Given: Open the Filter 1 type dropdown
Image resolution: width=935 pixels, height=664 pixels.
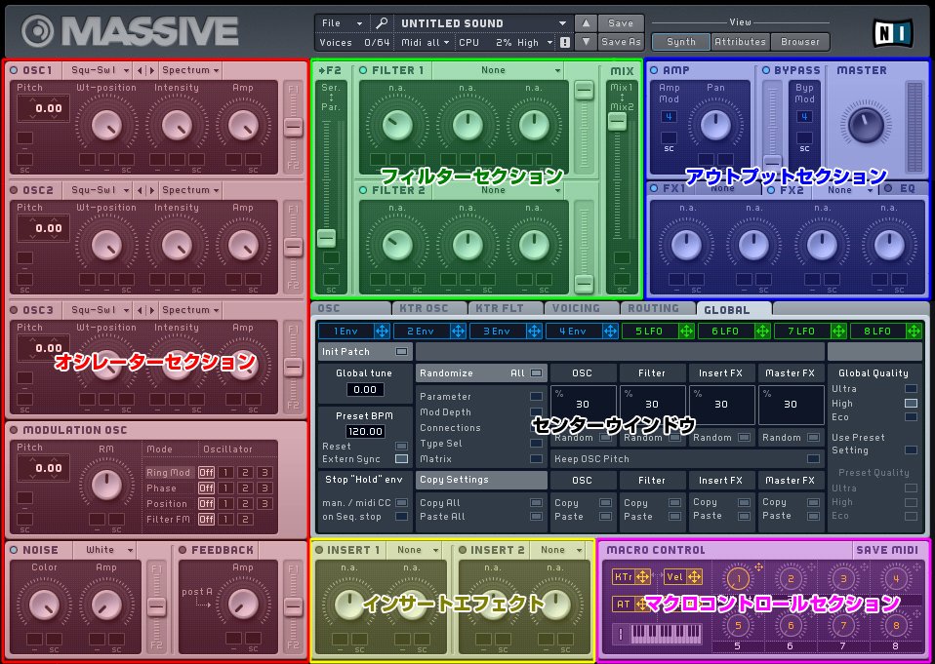Looking at the screenshot, I should [498, 70].
